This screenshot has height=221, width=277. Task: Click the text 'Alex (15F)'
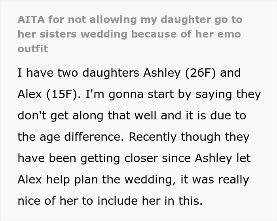click(47, 94)
